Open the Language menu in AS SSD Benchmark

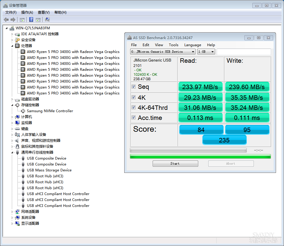coord(193,45)
